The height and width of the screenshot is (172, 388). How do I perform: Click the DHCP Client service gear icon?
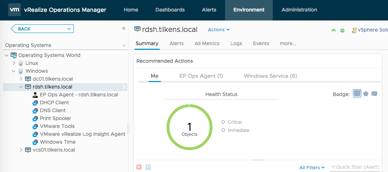point(35,102)
